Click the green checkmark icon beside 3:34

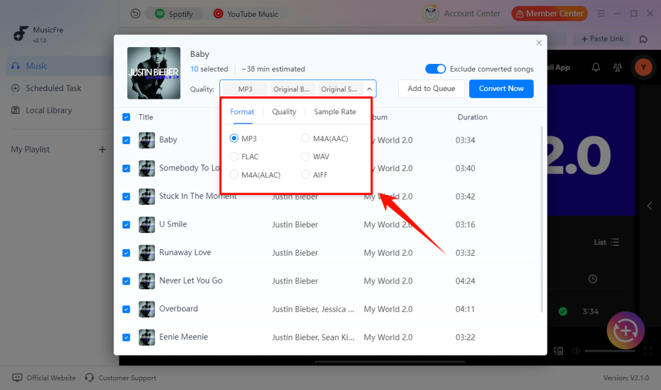tap(563, 312)
